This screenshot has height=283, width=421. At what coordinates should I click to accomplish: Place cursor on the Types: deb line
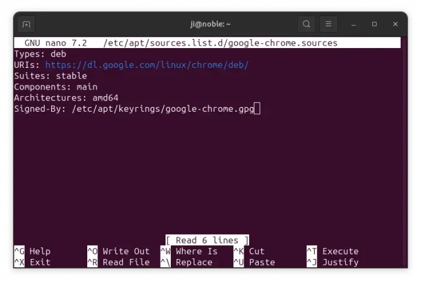pos(40,54)
